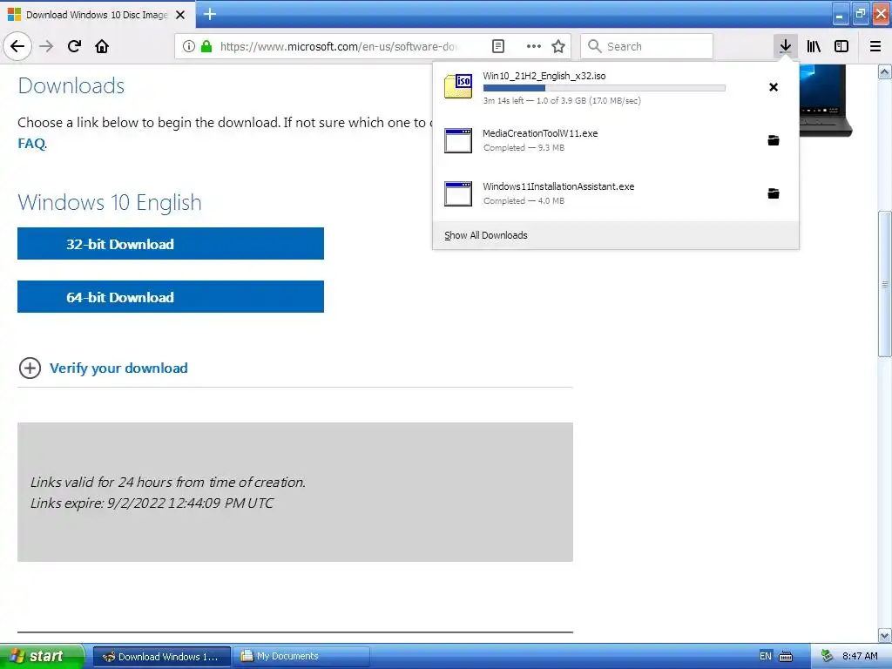Open the FAQ link

click(31, 144)
